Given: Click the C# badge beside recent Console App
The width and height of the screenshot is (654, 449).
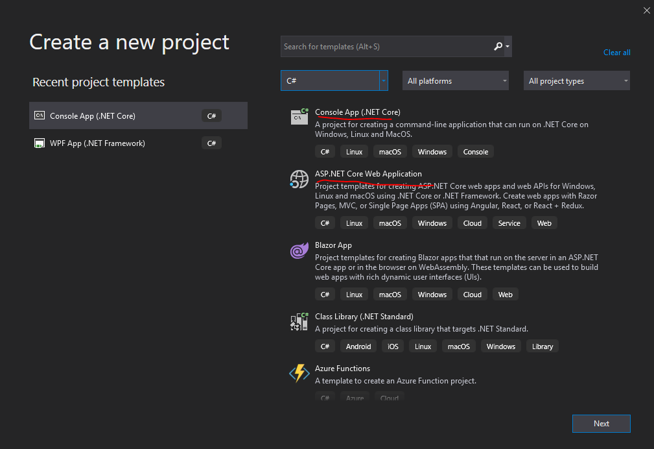Looking at the screenshot, I should click(x=211, y=115).
